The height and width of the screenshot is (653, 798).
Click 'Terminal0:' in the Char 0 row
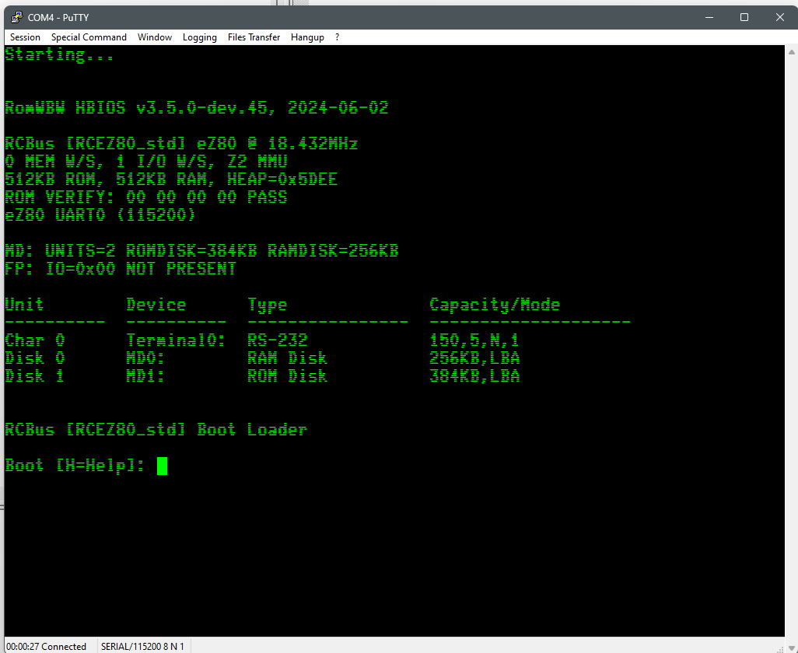point(176,340)
